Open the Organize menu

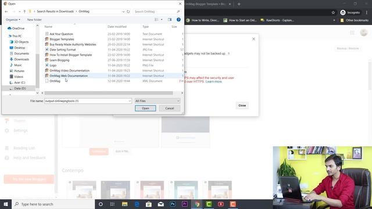(13, 20)
